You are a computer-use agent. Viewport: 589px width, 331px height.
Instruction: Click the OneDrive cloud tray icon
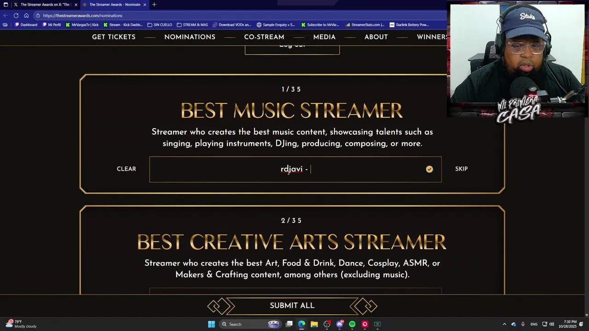514,324
